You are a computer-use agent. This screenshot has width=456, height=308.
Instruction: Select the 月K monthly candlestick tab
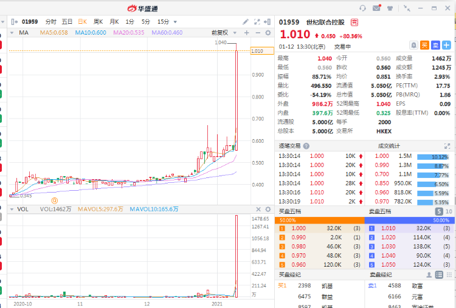click(114, 21)
